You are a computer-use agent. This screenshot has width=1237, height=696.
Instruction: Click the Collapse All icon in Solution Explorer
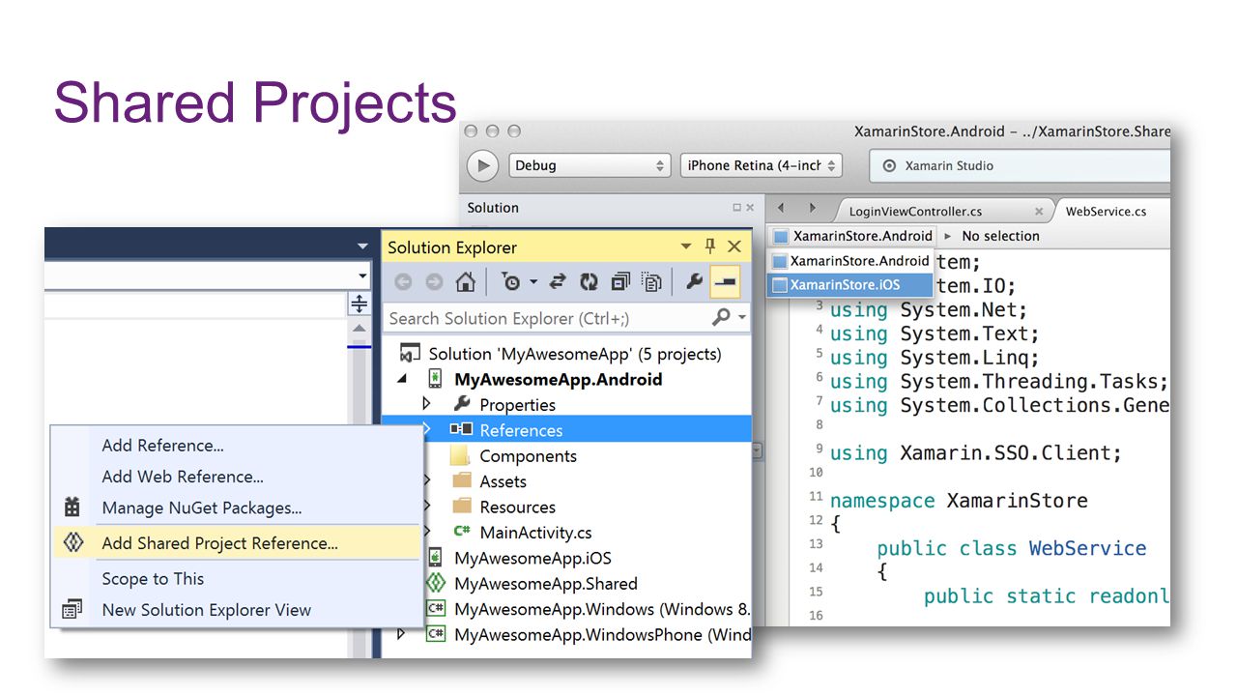(x=620, y=282)
